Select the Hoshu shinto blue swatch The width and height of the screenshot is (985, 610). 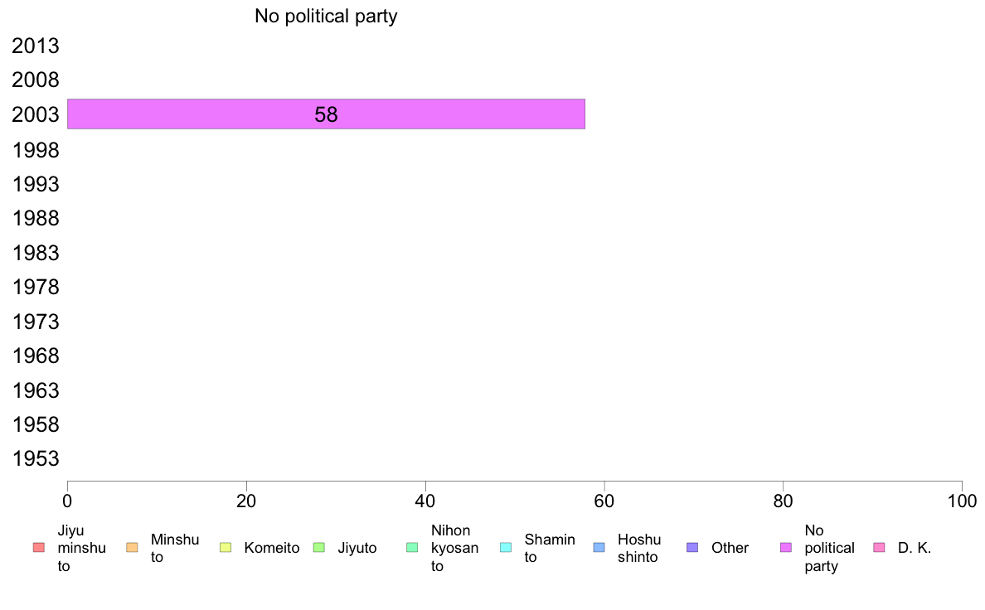pyautogui.click(x=599, y=548)
